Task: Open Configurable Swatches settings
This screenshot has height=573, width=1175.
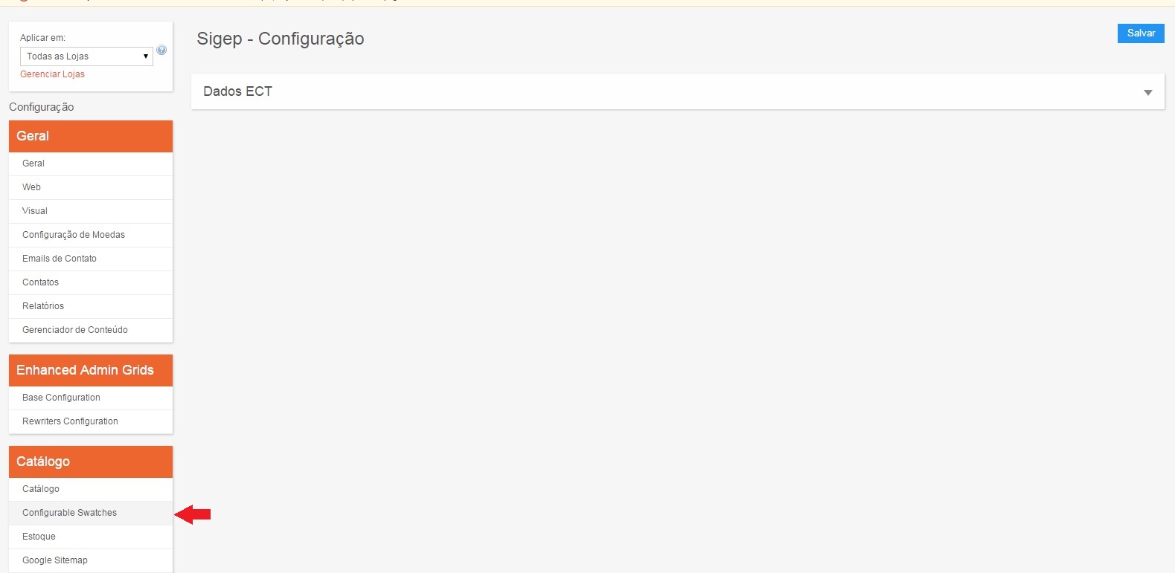Action: coord(91,513)
